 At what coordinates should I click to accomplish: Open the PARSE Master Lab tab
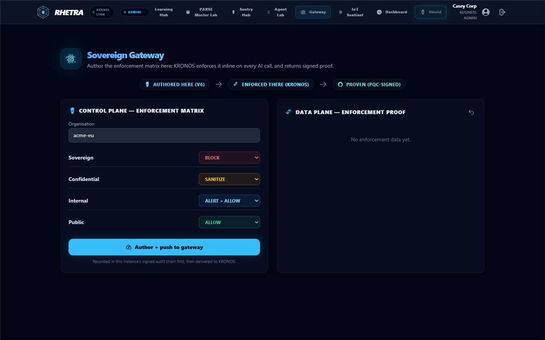(x=202, y=12)
